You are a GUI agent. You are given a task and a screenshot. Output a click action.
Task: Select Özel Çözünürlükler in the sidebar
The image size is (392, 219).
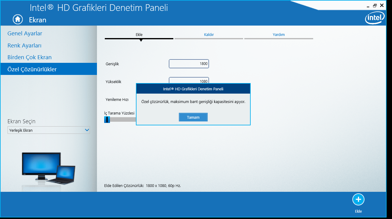48,69
